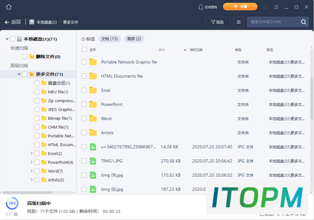The height and width of the screenshot is (220, 314).
Task: Expand the Word(7) tree node
Action: 31,171
